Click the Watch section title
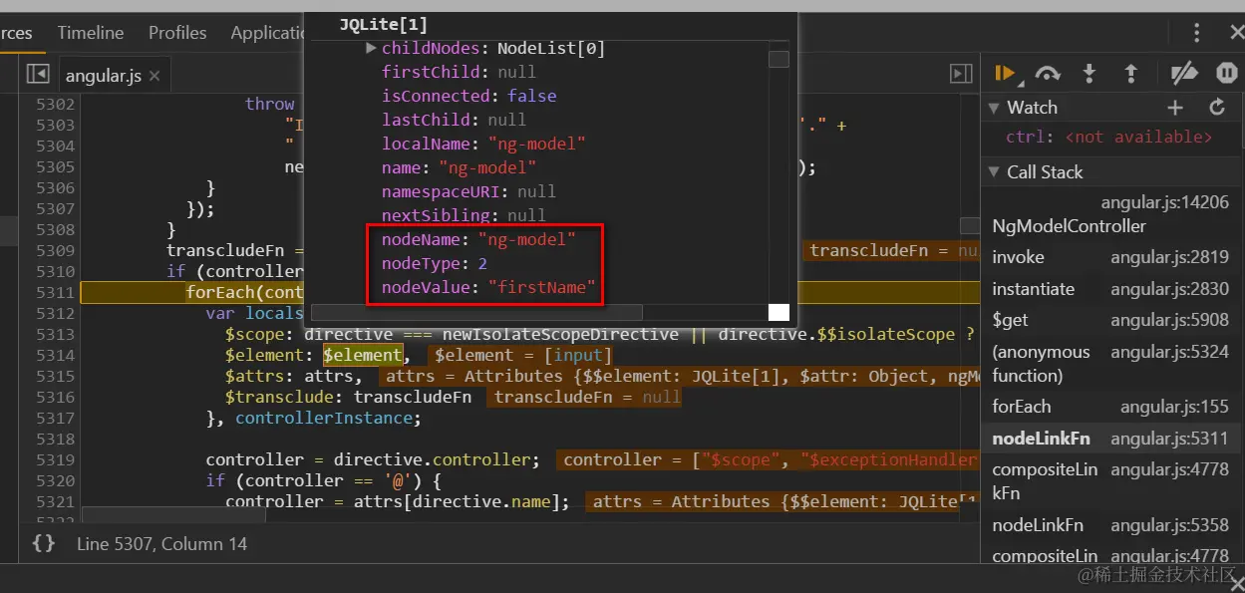This screenshot has height=593, width=1245. pos(1032,108)
